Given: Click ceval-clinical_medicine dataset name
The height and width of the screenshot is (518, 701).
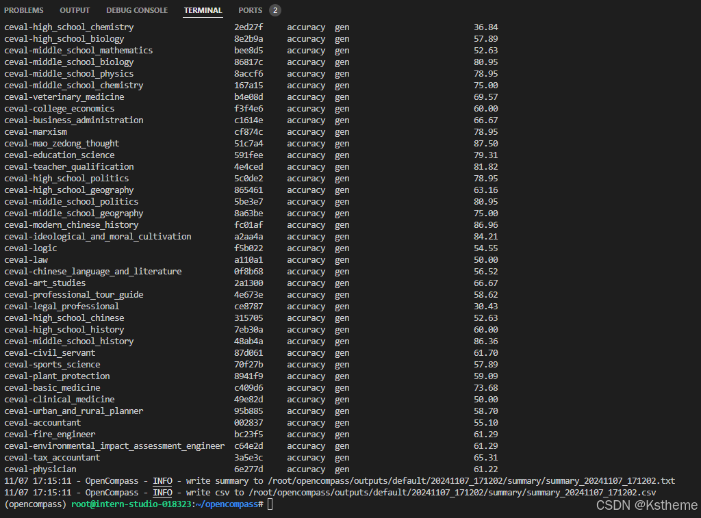Looking at the screenshot, I should click(59, 399).
